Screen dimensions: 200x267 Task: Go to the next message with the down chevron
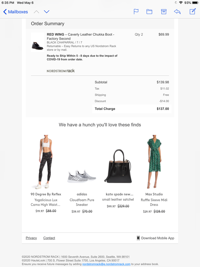pyautogui.click(x=46, y=12)
